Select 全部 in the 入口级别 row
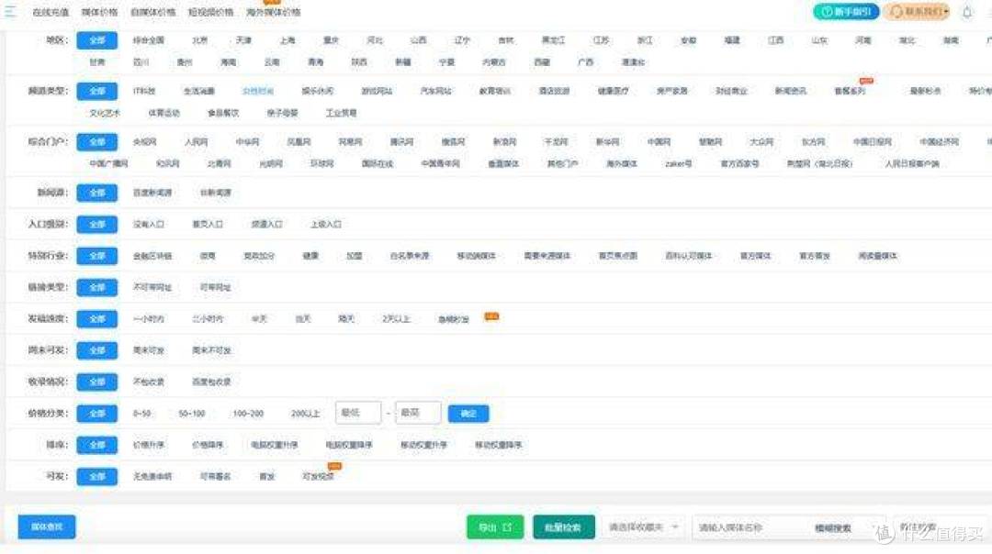The image size is (992, 554). [x=96, y=224]
